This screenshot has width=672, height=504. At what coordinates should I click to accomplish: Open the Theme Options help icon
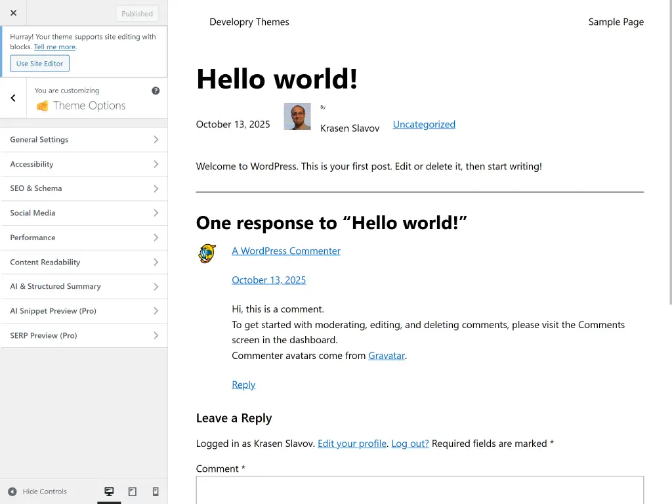[x=156, y=90]
